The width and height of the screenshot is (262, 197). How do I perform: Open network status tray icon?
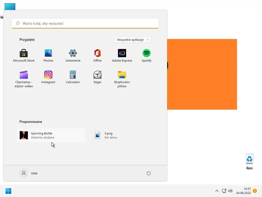[x=224, y=191]
